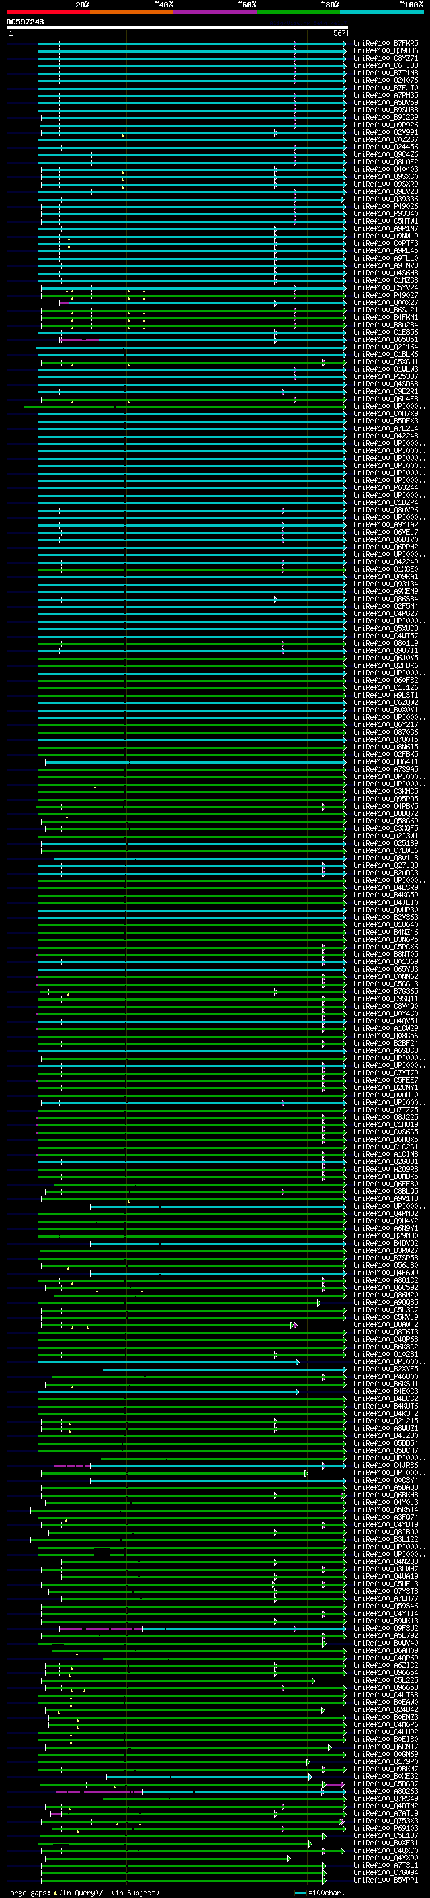
Task: Select the UniRef100_Q6L4F8 label
Action: [x=386, y=399]
